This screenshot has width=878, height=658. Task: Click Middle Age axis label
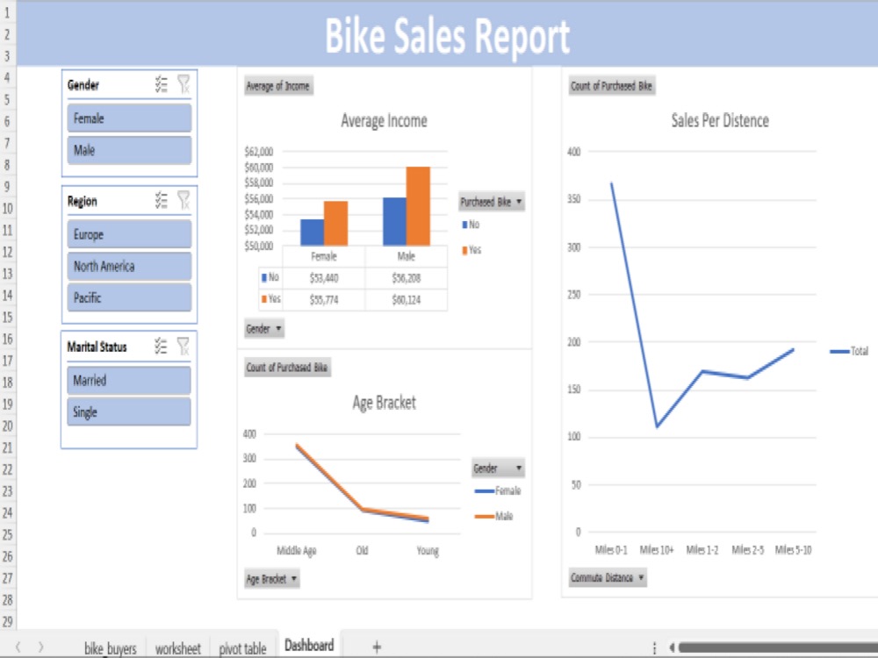point(297,551)
